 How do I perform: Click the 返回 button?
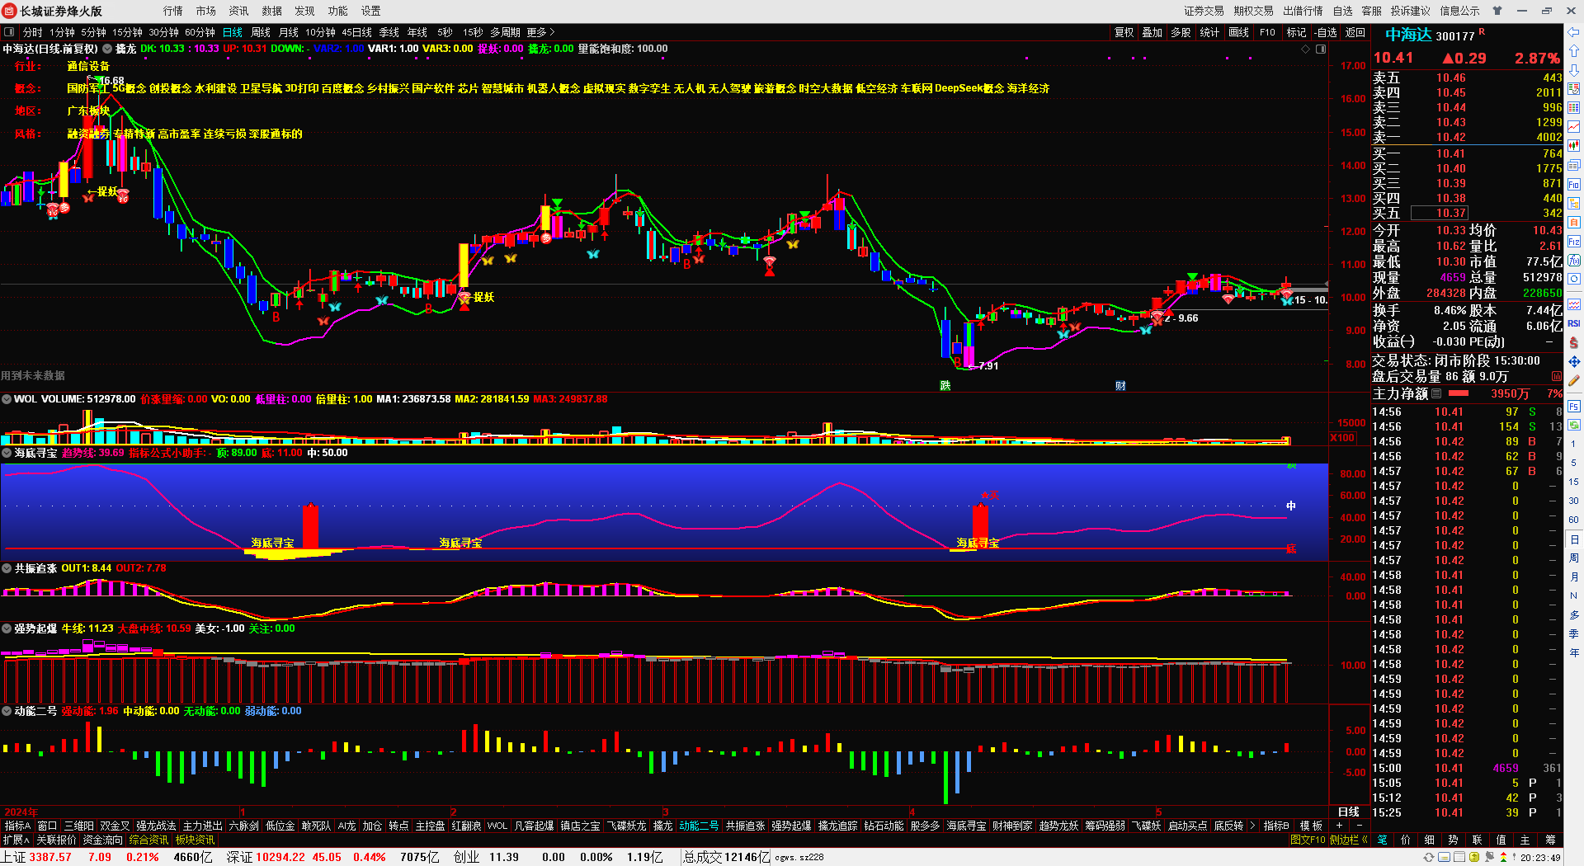(x=1355, y=32)
